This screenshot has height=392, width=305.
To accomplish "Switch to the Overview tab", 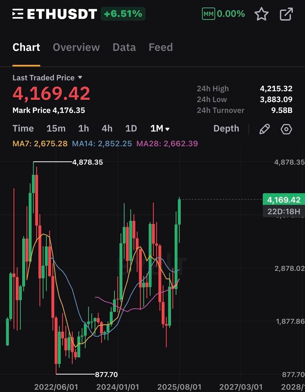I will 76,47.
